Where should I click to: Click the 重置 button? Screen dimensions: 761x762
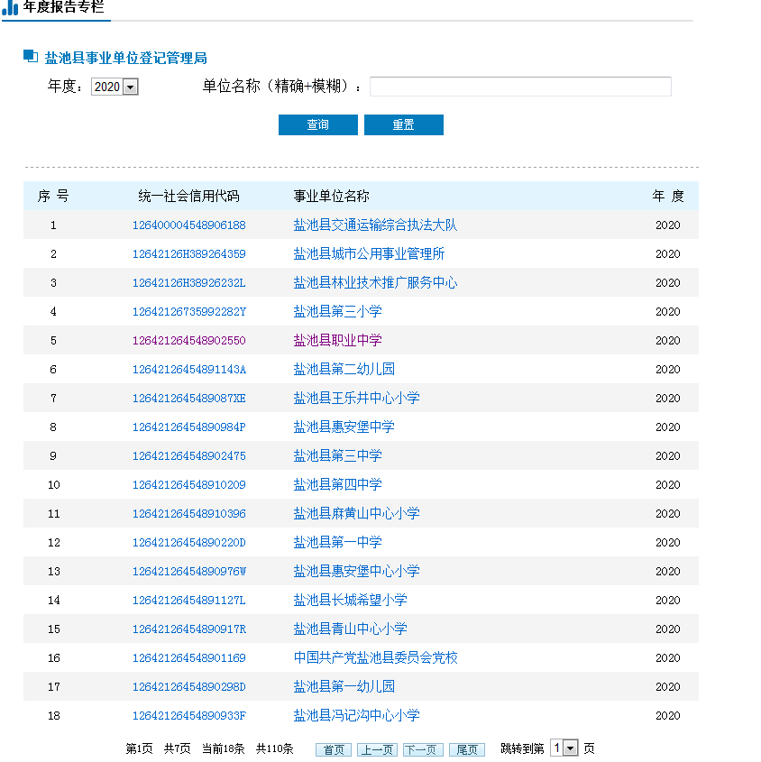click(x=404, y=124)
